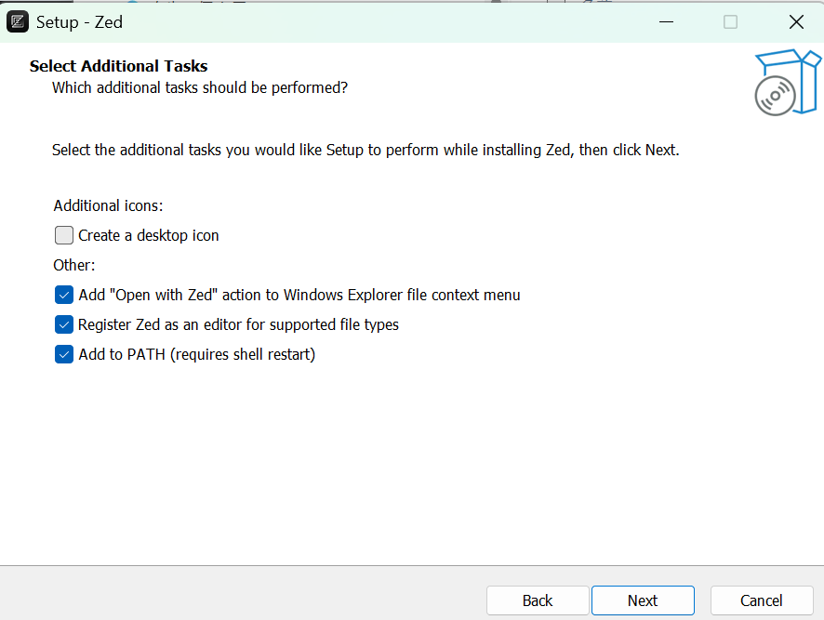Image resolution: width=824 pixels, height=620 pixels.
Task: Minimize the Setup - Zed window
Action: [666, 22]
